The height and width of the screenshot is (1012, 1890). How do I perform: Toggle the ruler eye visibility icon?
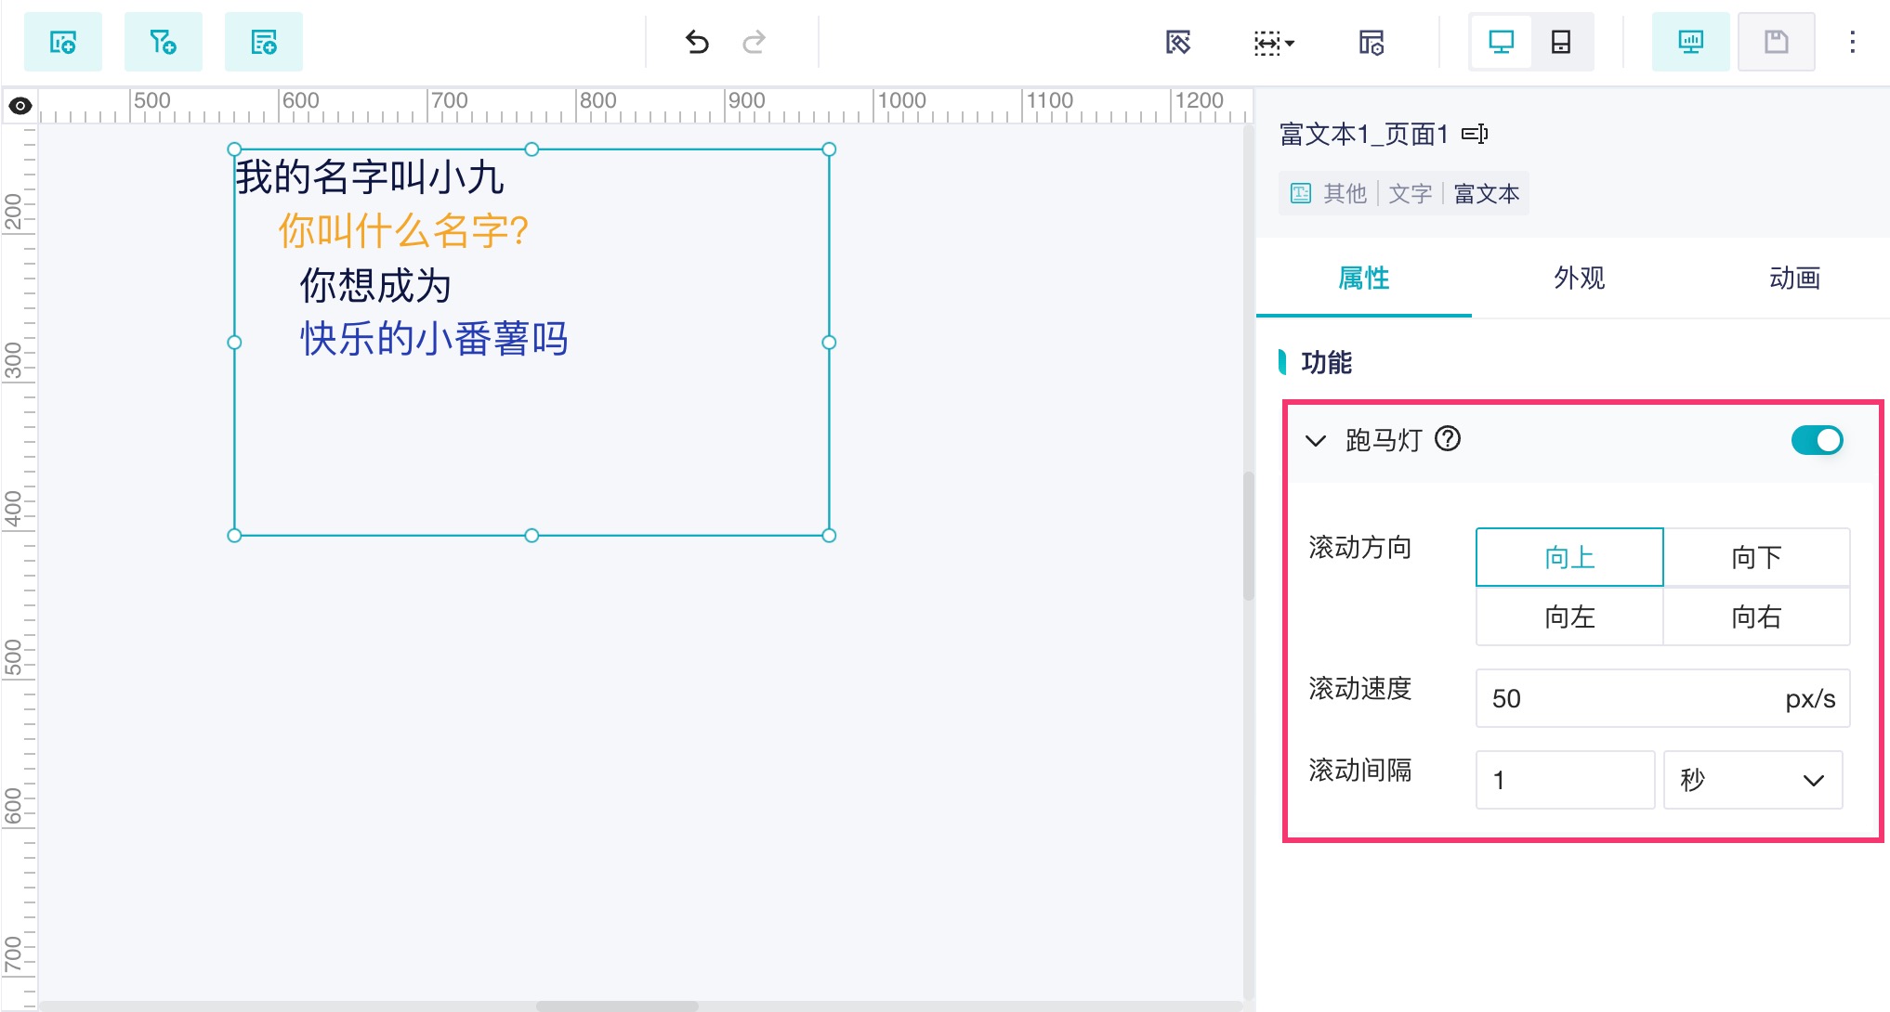[x=20, y=106]
